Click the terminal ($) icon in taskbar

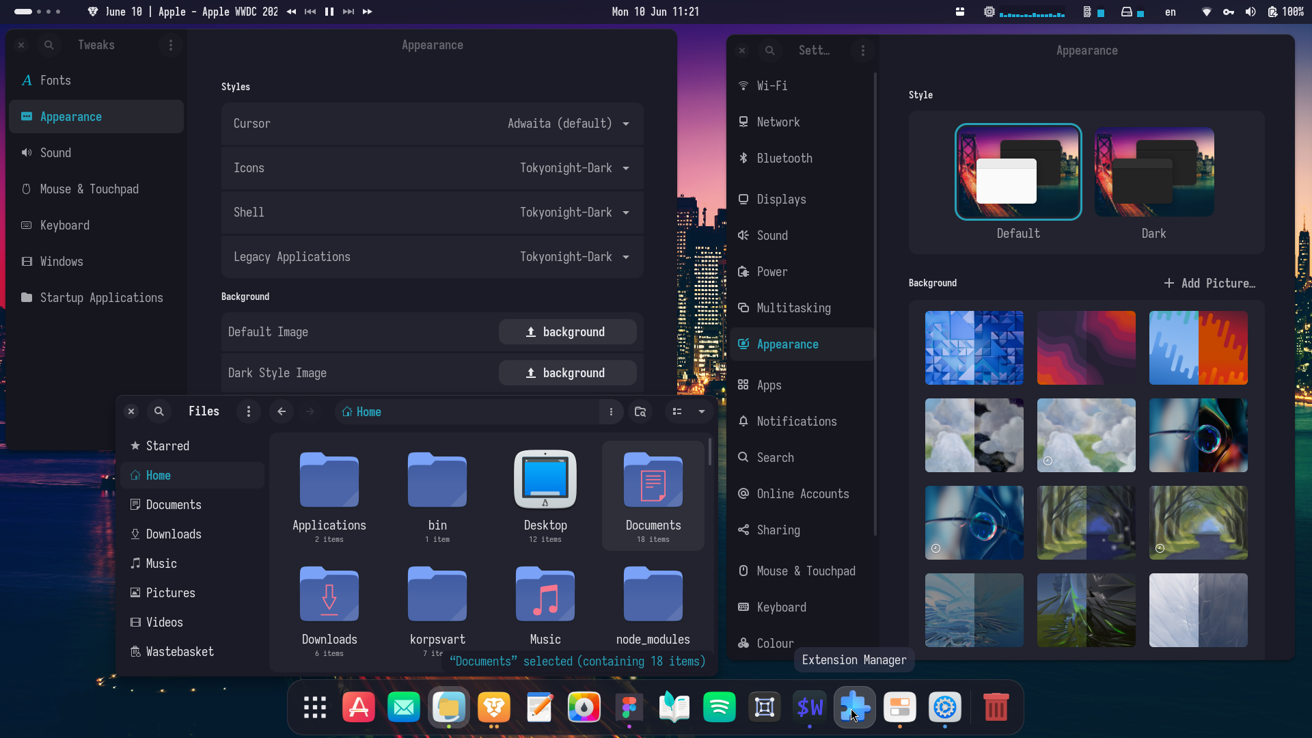810,707
